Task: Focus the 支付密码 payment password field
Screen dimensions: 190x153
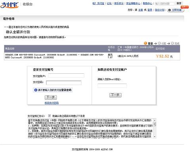Action: (x=64, y=83)
